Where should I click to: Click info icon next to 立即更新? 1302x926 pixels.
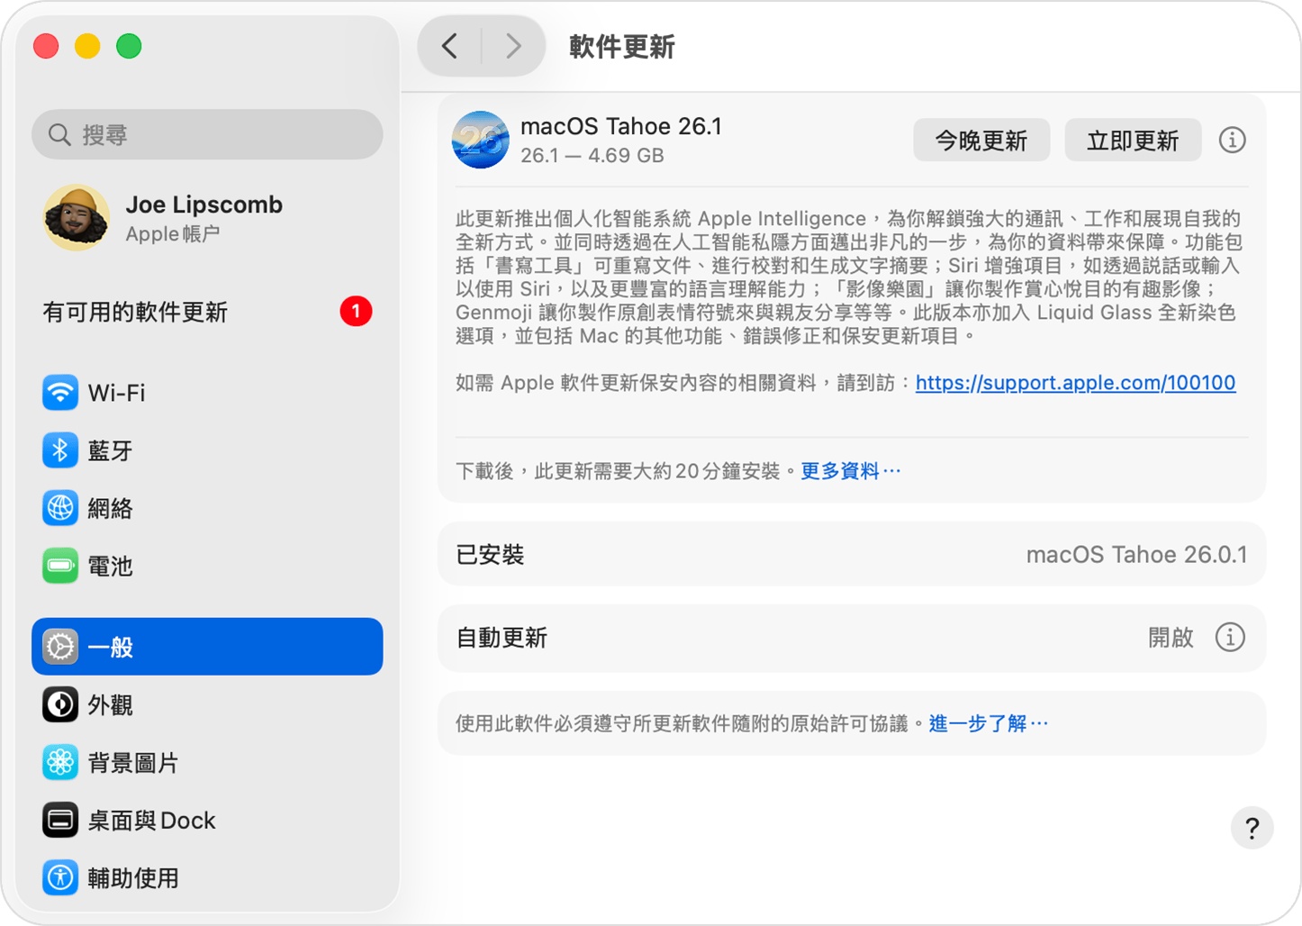click(1232, 140)
